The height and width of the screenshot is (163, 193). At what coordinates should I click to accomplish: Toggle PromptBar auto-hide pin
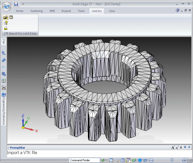tap(189, 147)
